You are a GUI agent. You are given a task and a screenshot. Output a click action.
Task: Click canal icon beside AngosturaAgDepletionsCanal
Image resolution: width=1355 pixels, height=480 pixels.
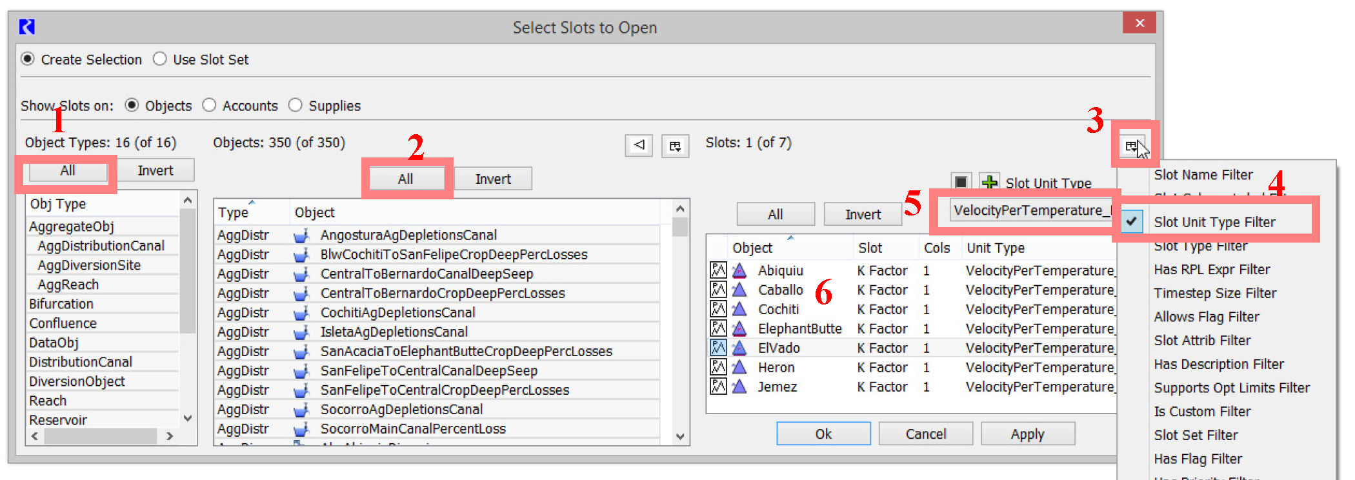[301, 235]
